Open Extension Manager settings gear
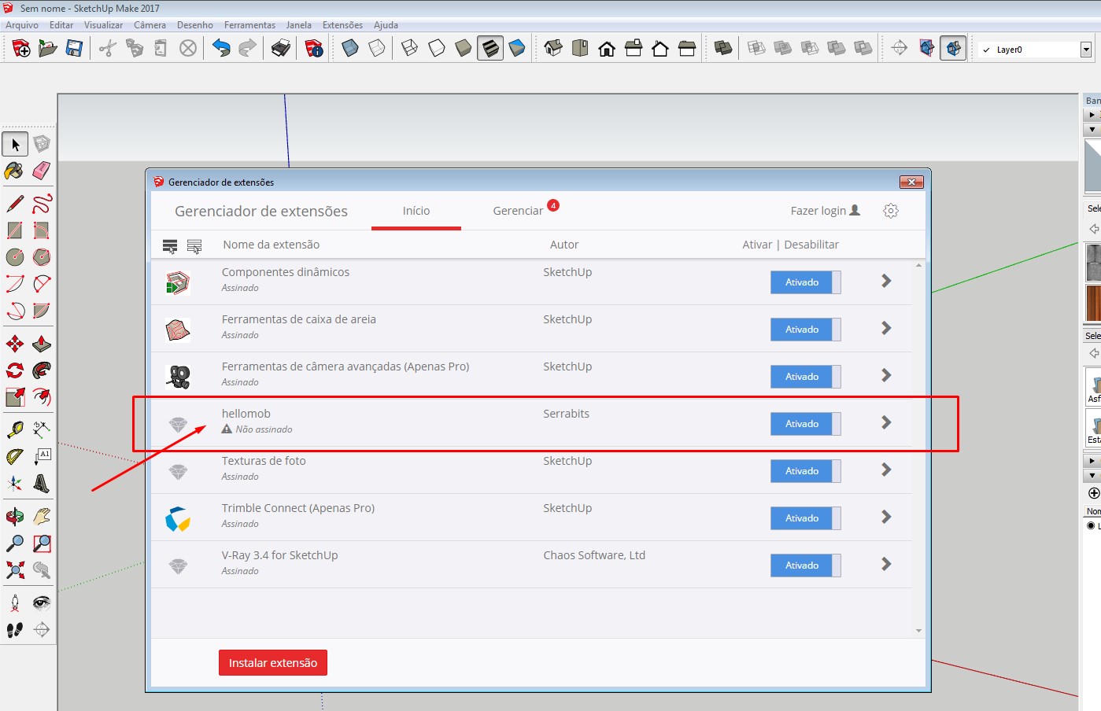 (891, 211)
